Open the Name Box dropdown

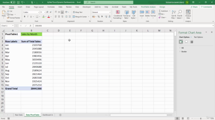(x=13, y=26)
